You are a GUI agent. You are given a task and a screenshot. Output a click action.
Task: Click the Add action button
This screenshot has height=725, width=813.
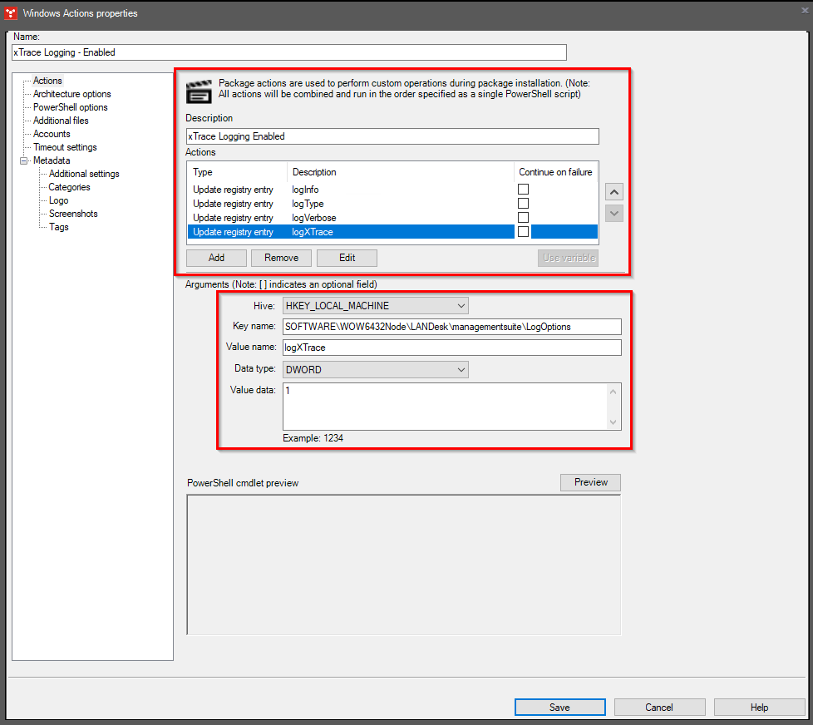[x=216, y=258]
